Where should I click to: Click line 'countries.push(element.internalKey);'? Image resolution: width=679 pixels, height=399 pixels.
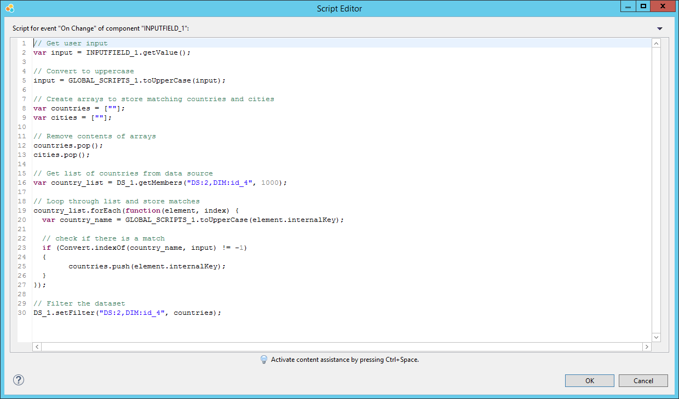tap(147, 266)
